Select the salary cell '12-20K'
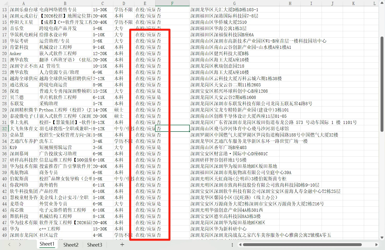Screen dimensions: 385x250 click(x=103, y=53)
